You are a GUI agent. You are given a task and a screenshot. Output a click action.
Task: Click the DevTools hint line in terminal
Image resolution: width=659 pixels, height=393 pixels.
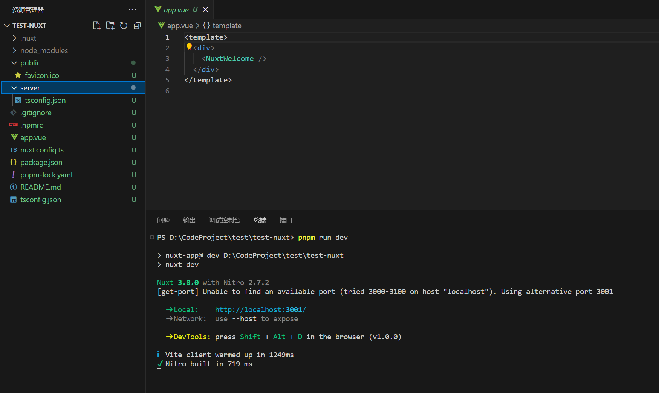coord(284,337)
